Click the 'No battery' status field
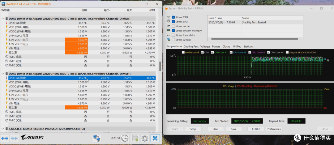The image size is (334, 145). point(199,121)
